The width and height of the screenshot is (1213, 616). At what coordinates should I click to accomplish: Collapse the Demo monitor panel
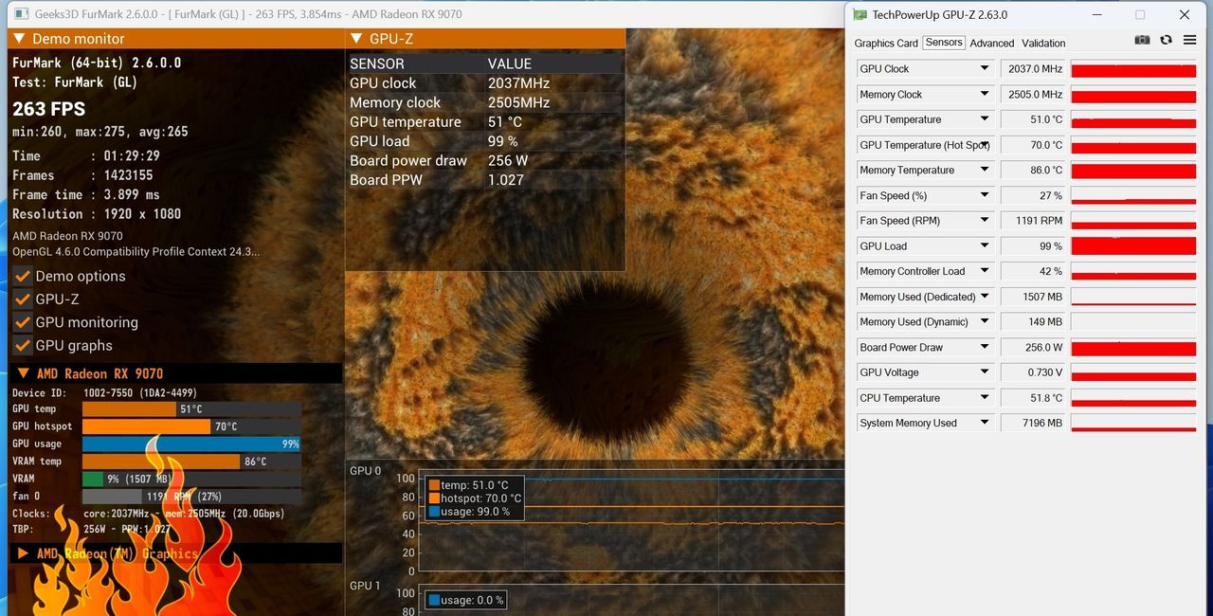(18, 39)
